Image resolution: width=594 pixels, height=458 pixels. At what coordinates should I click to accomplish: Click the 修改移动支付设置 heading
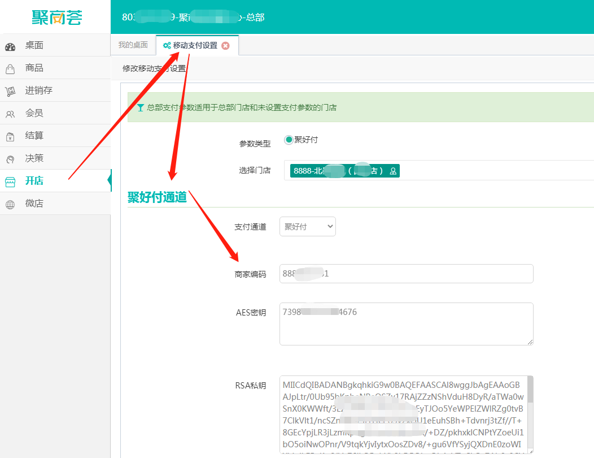click(154, 68)
